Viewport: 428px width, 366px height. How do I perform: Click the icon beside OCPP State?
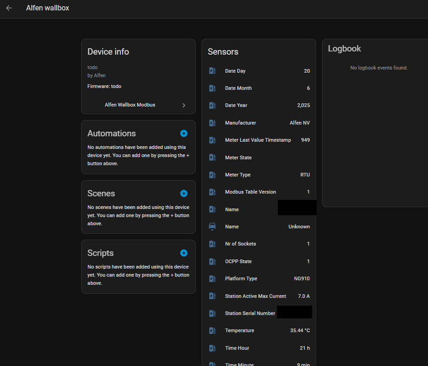(212, 261)
